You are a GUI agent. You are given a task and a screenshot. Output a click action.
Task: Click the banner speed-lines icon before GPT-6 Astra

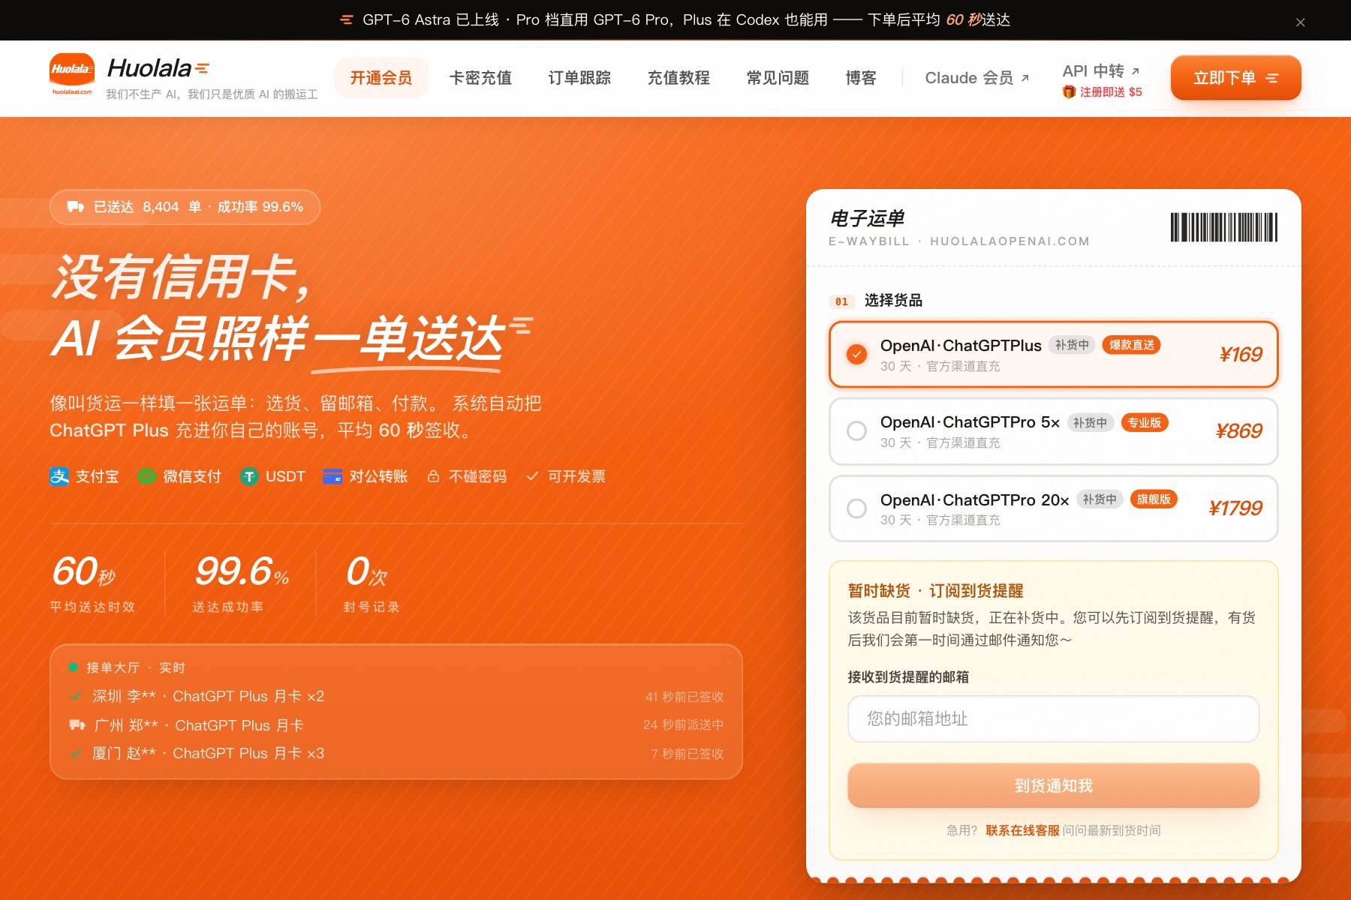tap(347, 19)
